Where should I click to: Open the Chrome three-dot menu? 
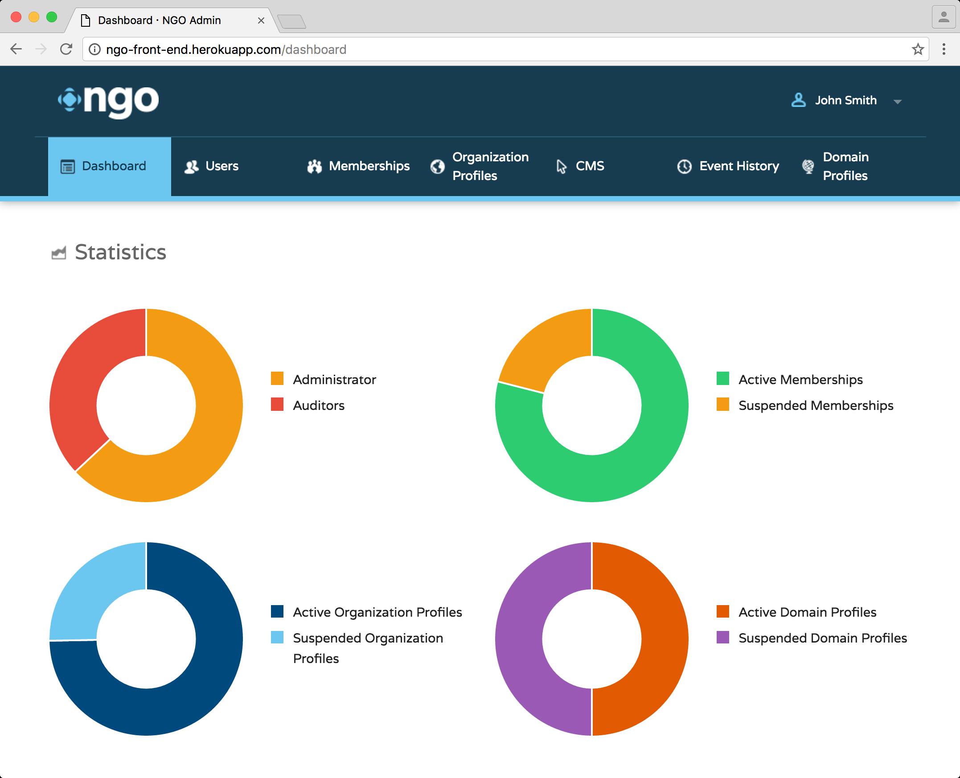point(944,49)
